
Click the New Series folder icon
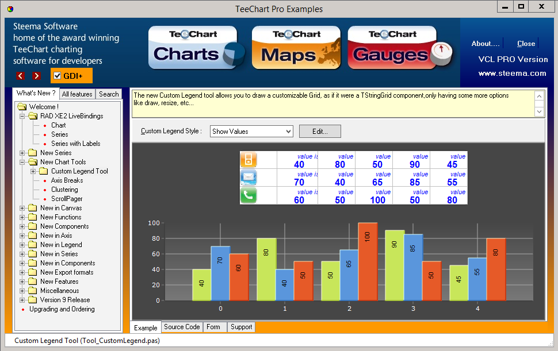click(x=33, y=153)
